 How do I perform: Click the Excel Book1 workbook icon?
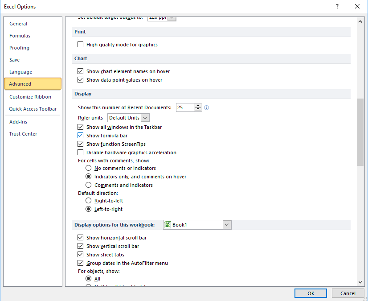tap(168, 225)
